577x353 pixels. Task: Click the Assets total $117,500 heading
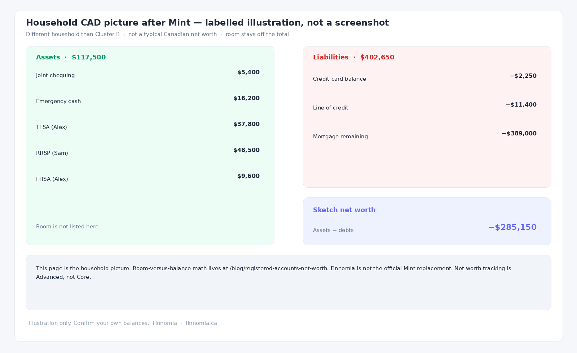pos(71,57)
